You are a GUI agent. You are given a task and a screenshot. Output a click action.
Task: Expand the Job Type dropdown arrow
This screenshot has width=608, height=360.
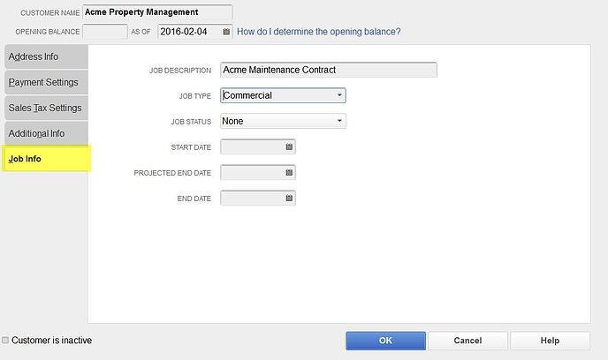[x=339, y=95]
